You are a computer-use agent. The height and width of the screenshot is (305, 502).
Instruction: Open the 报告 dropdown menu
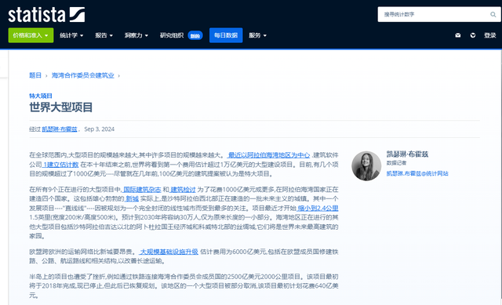coord(104,35)
